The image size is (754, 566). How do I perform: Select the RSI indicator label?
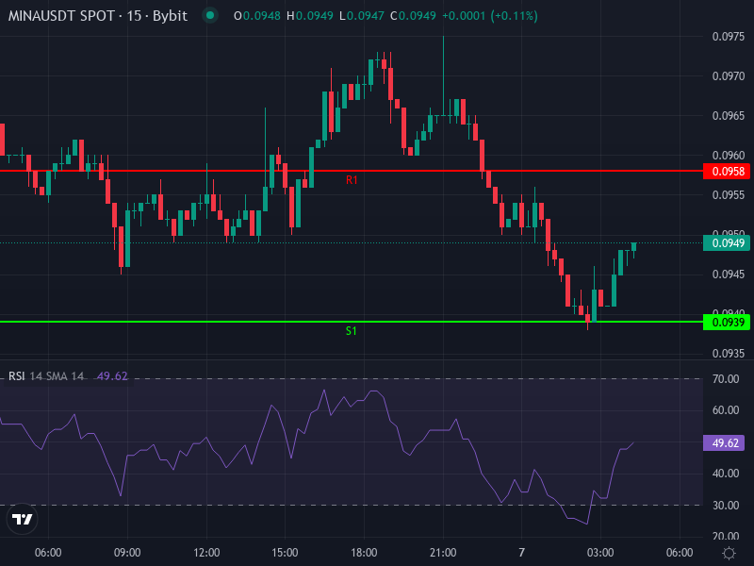point(17,375)
